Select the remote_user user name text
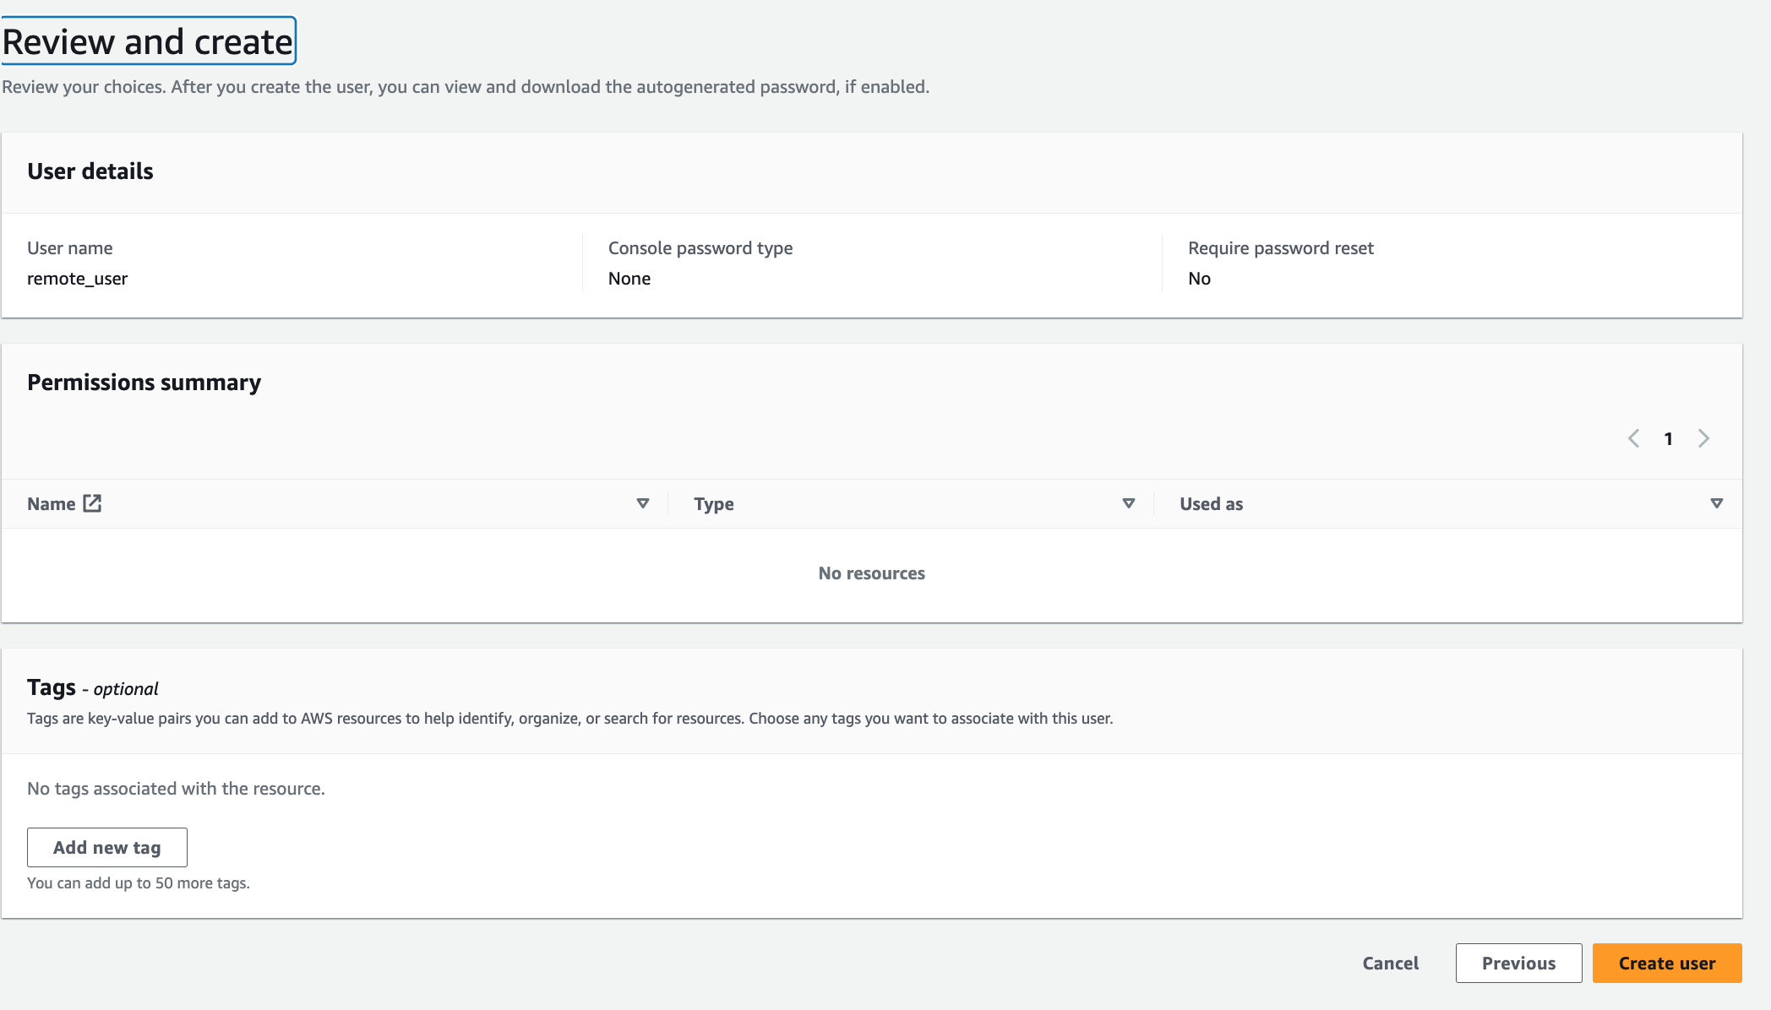1771x1010 pixels. [x=77, y=279]
